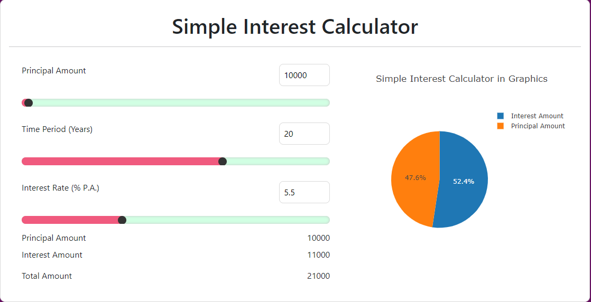This screenshot has height=302, width=591.
Task: Click the Total Amount value 21000
Action: [318, 276]
